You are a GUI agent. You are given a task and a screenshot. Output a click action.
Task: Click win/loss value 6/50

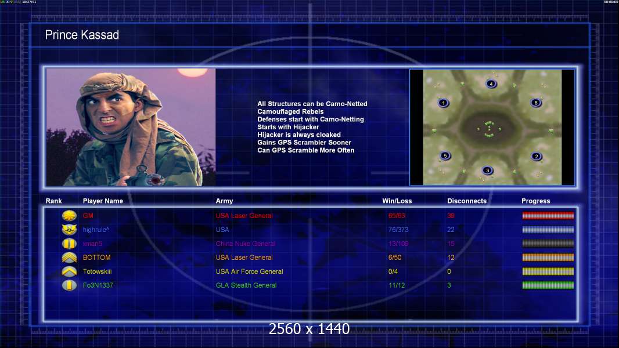[395, 258]
